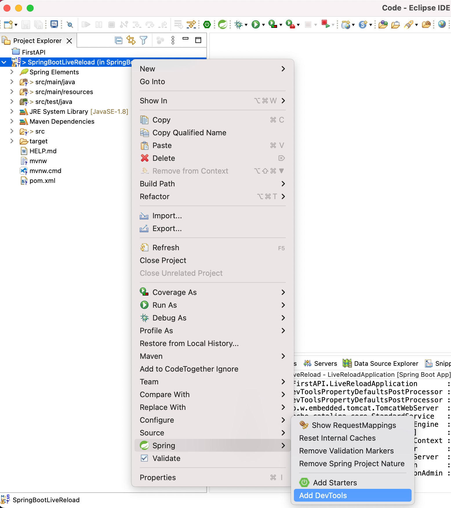Image resolution: width=451 pixels, height=508 pixels.
Task: Click the Search flashlight toolbar icon
Action: click(409, 24)
